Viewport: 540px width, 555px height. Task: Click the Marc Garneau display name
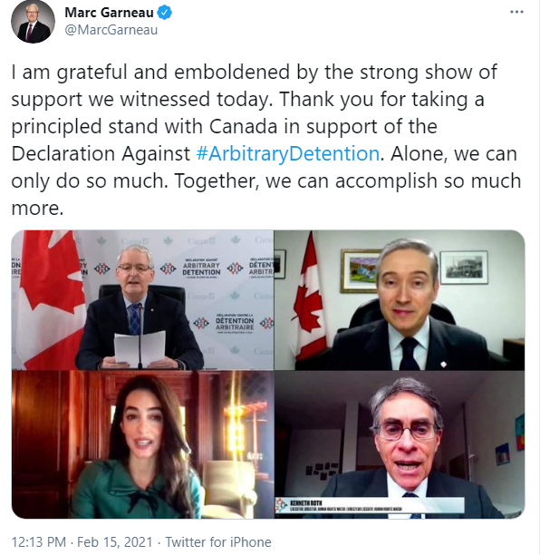coord(109,13)
